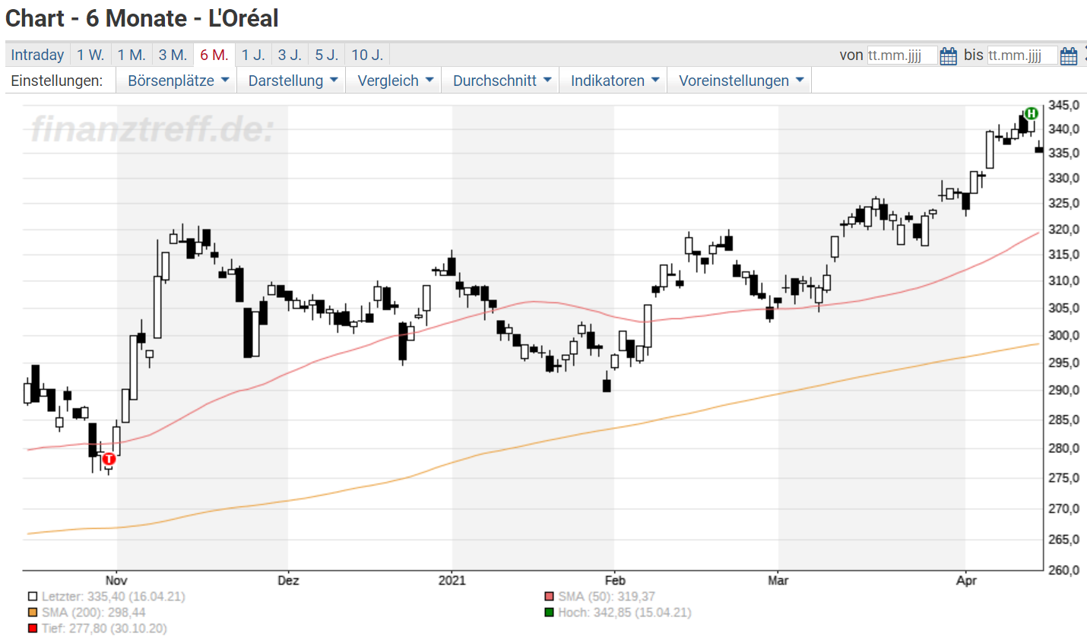The image size is (1087, 643).
Task: Click the 260,0 price axis value
Action: (x=1063, y=570)
